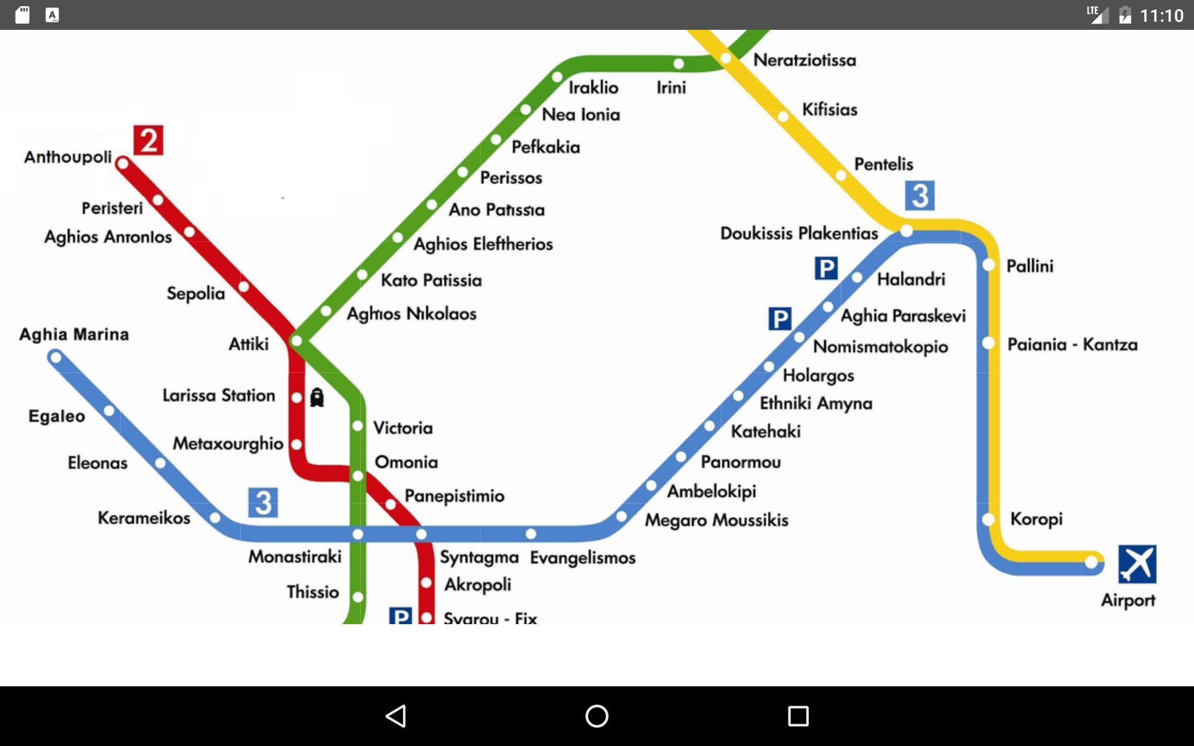This screenshot has width=1194, height=746.
Task: Select the Home circle button at bottom
Action: 596,714
